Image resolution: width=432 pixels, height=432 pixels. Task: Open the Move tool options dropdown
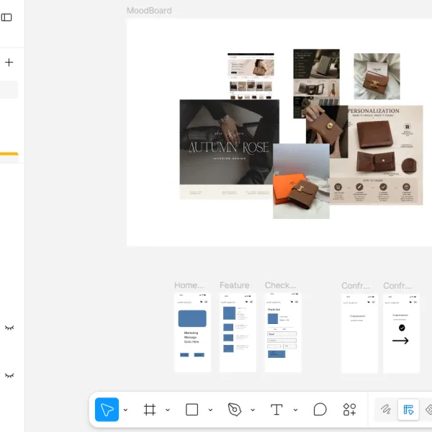[x=125, y=410]
